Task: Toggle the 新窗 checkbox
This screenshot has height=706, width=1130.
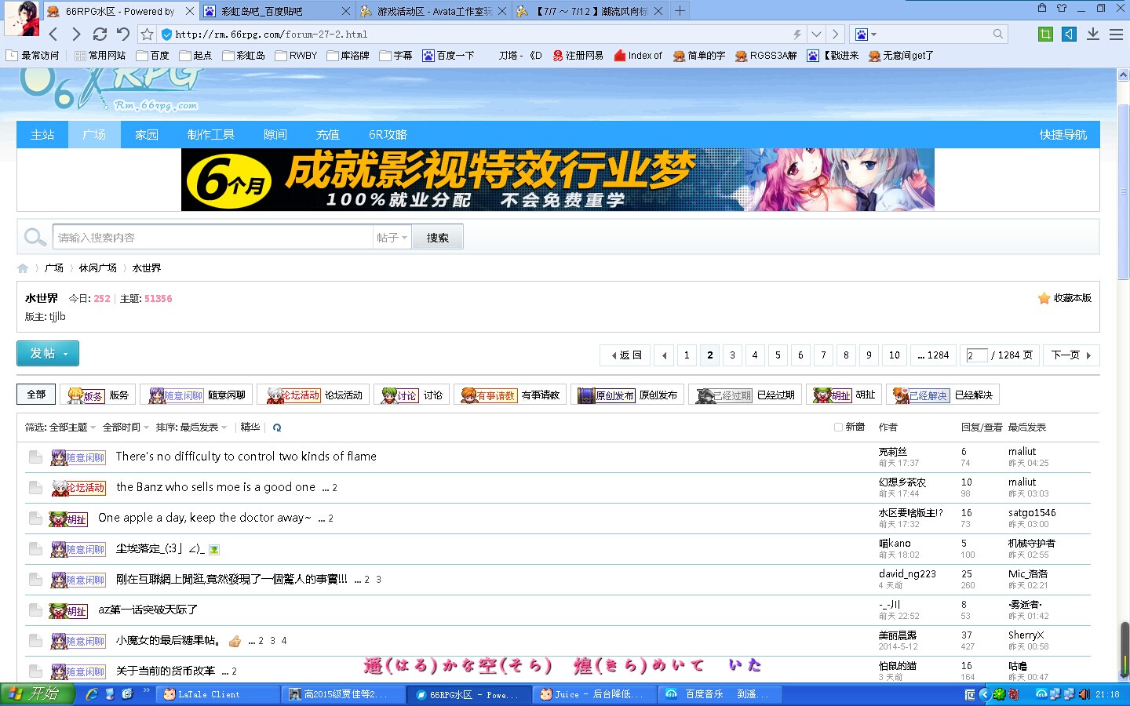Action: 838,428
